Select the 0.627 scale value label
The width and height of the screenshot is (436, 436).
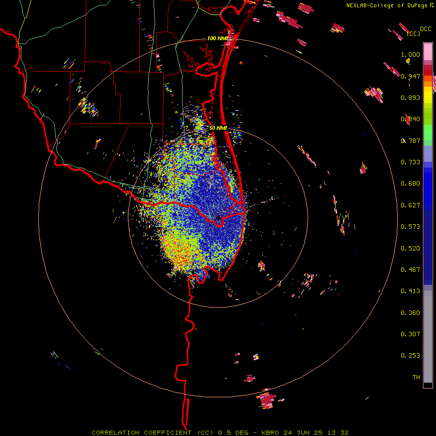click(x=410, y=205)
